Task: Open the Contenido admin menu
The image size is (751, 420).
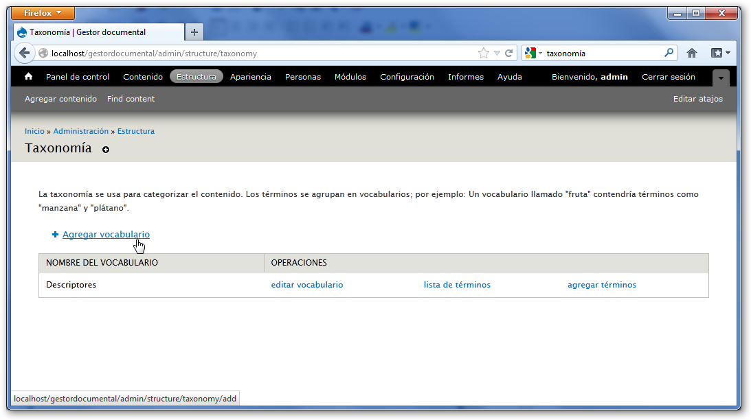Action: 143,77
